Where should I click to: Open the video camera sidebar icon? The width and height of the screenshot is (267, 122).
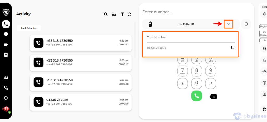click(x=6, y=45)
